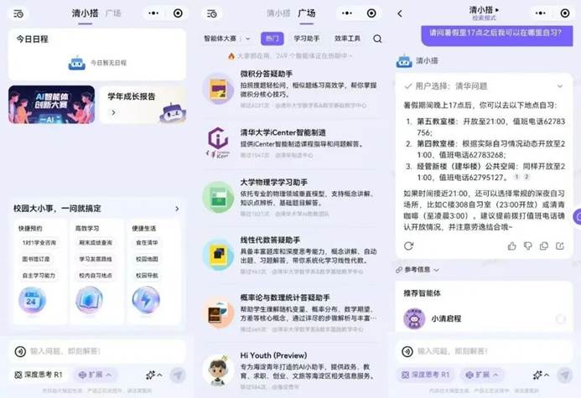Expand 扩展 menu in left home screen
The image size is (581, 398).
pos(95,375)
